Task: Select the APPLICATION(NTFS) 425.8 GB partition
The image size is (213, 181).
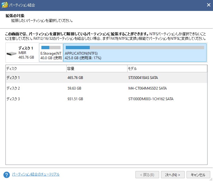Action: pyautogui.click(x=135, y=53)
